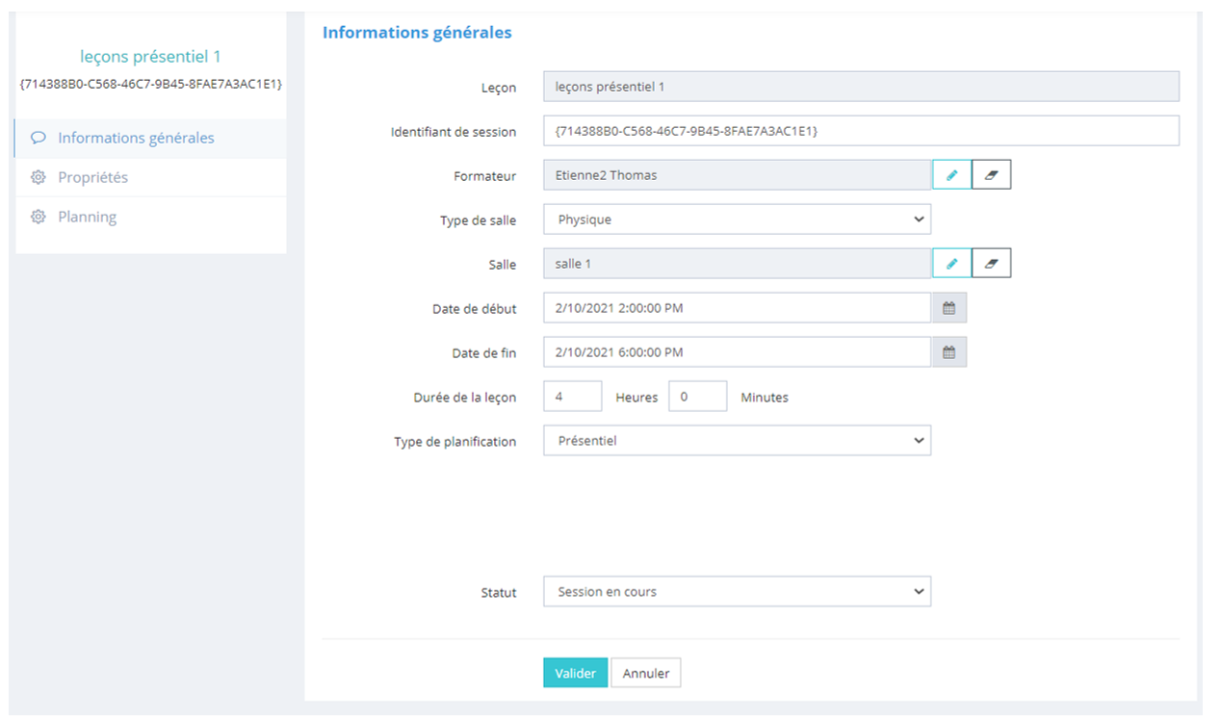Image resolution: width=1221 pixels, height=722 pixels.
Task: Click the Date de début text field
Action: coord(737,308)
